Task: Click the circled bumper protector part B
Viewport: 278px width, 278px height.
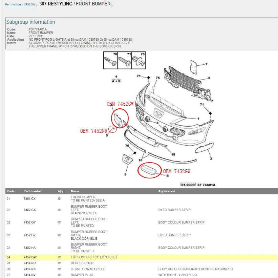Action: pos(149,170)
